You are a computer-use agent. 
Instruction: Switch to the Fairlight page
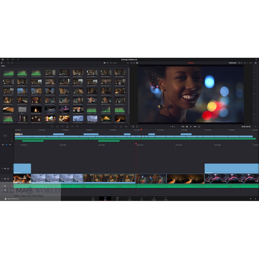tap(154, 199)
